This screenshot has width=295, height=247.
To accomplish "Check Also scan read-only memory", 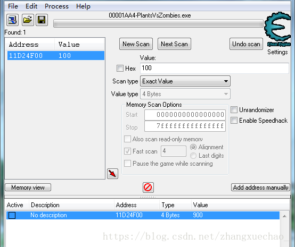I will point(128,139).
